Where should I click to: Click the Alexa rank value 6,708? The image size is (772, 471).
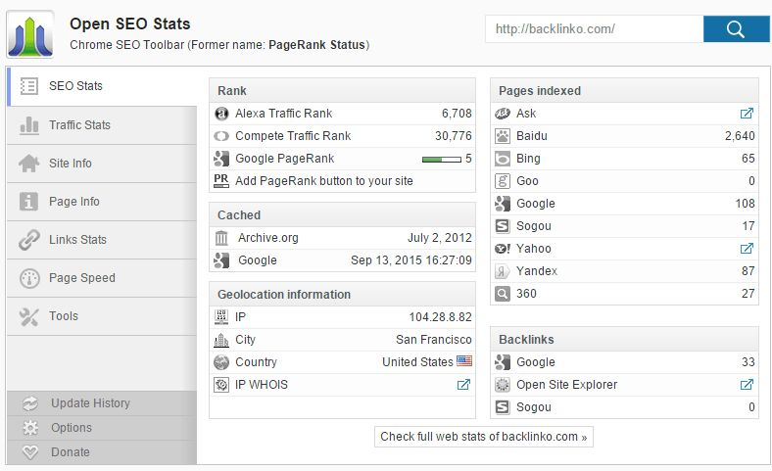[457, 114]
